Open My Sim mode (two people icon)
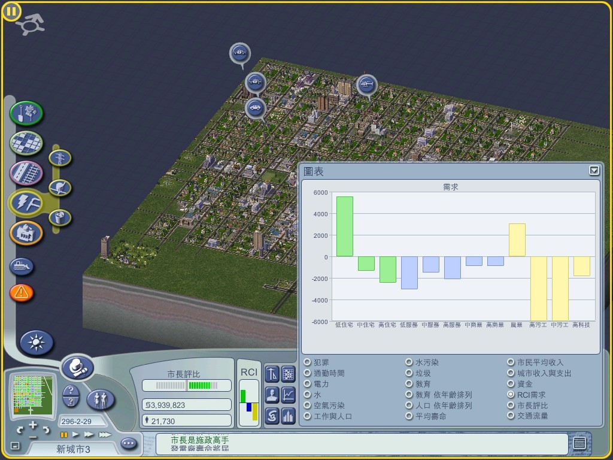This screenshot has height=460, width=613. [x=101, y=400]
